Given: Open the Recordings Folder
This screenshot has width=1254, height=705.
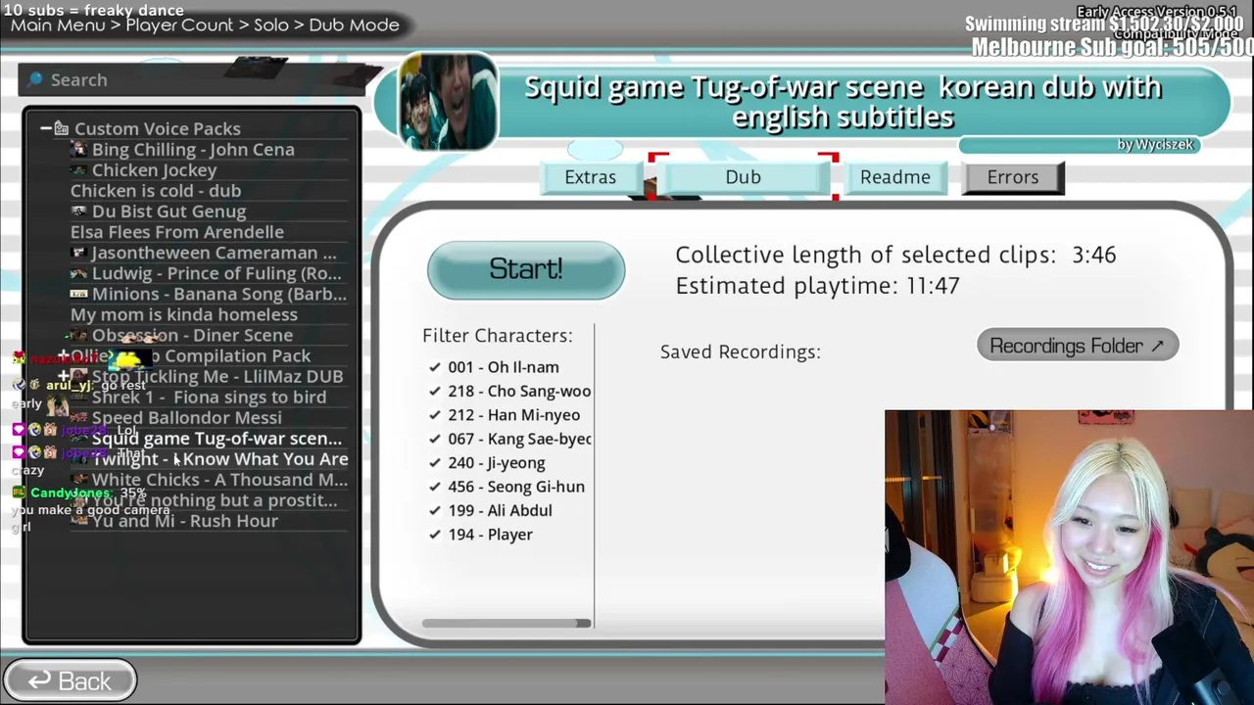Looking at the screenshot, I should pyautogui.click(x=1078, y=346).
